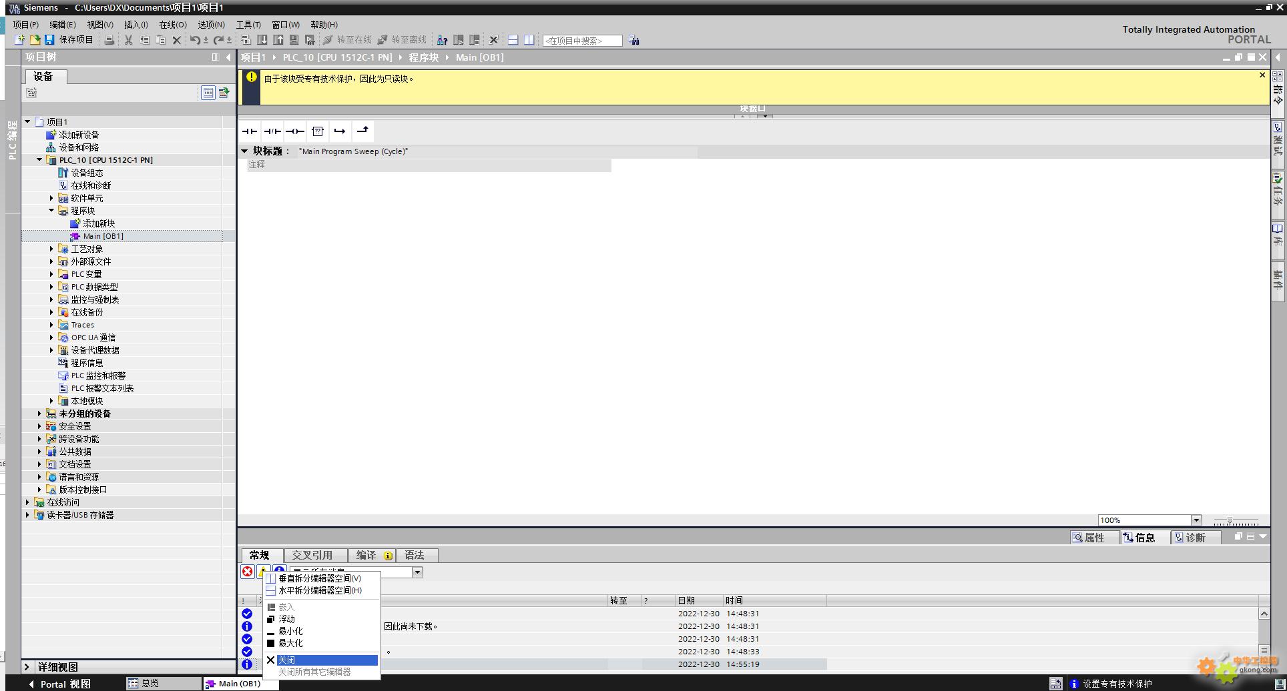Open the message filter dropdown arrow
Image resolution: width=1287 pixels, height=691 pixels.
click(417, 572)
